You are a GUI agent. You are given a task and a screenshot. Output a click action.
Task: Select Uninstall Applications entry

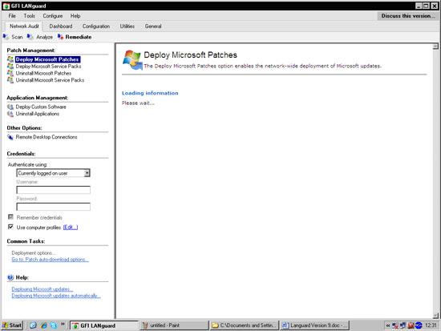38,114
